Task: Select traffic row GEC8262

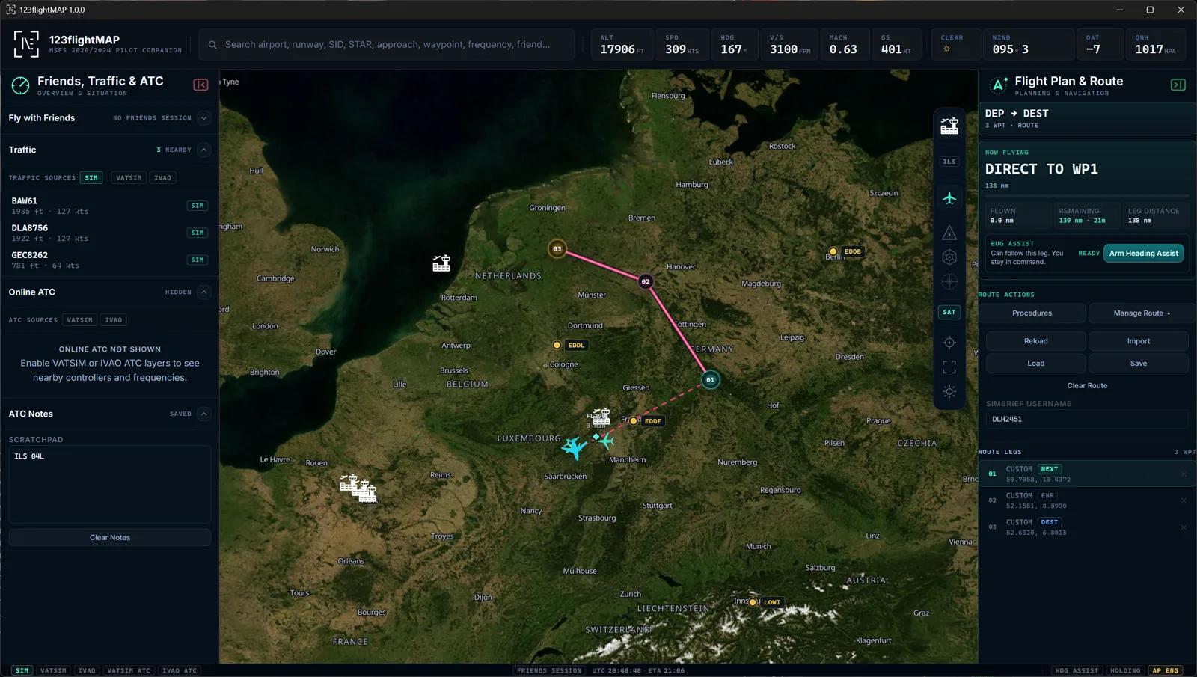Action: (110, 260)
